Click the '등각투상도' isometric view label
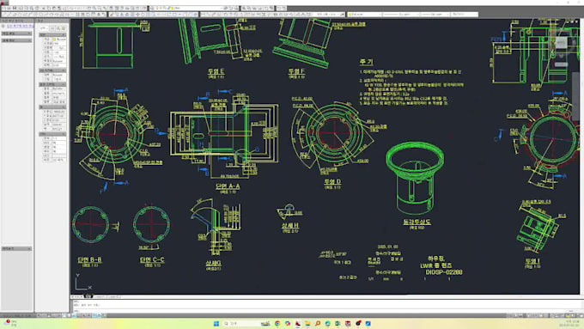The height and width of the screenshot is (329, 584). point(417,222)
